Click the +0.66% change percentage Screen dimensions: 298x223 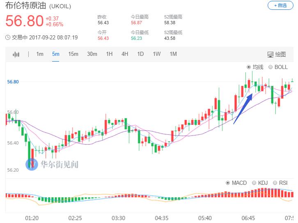55,25
